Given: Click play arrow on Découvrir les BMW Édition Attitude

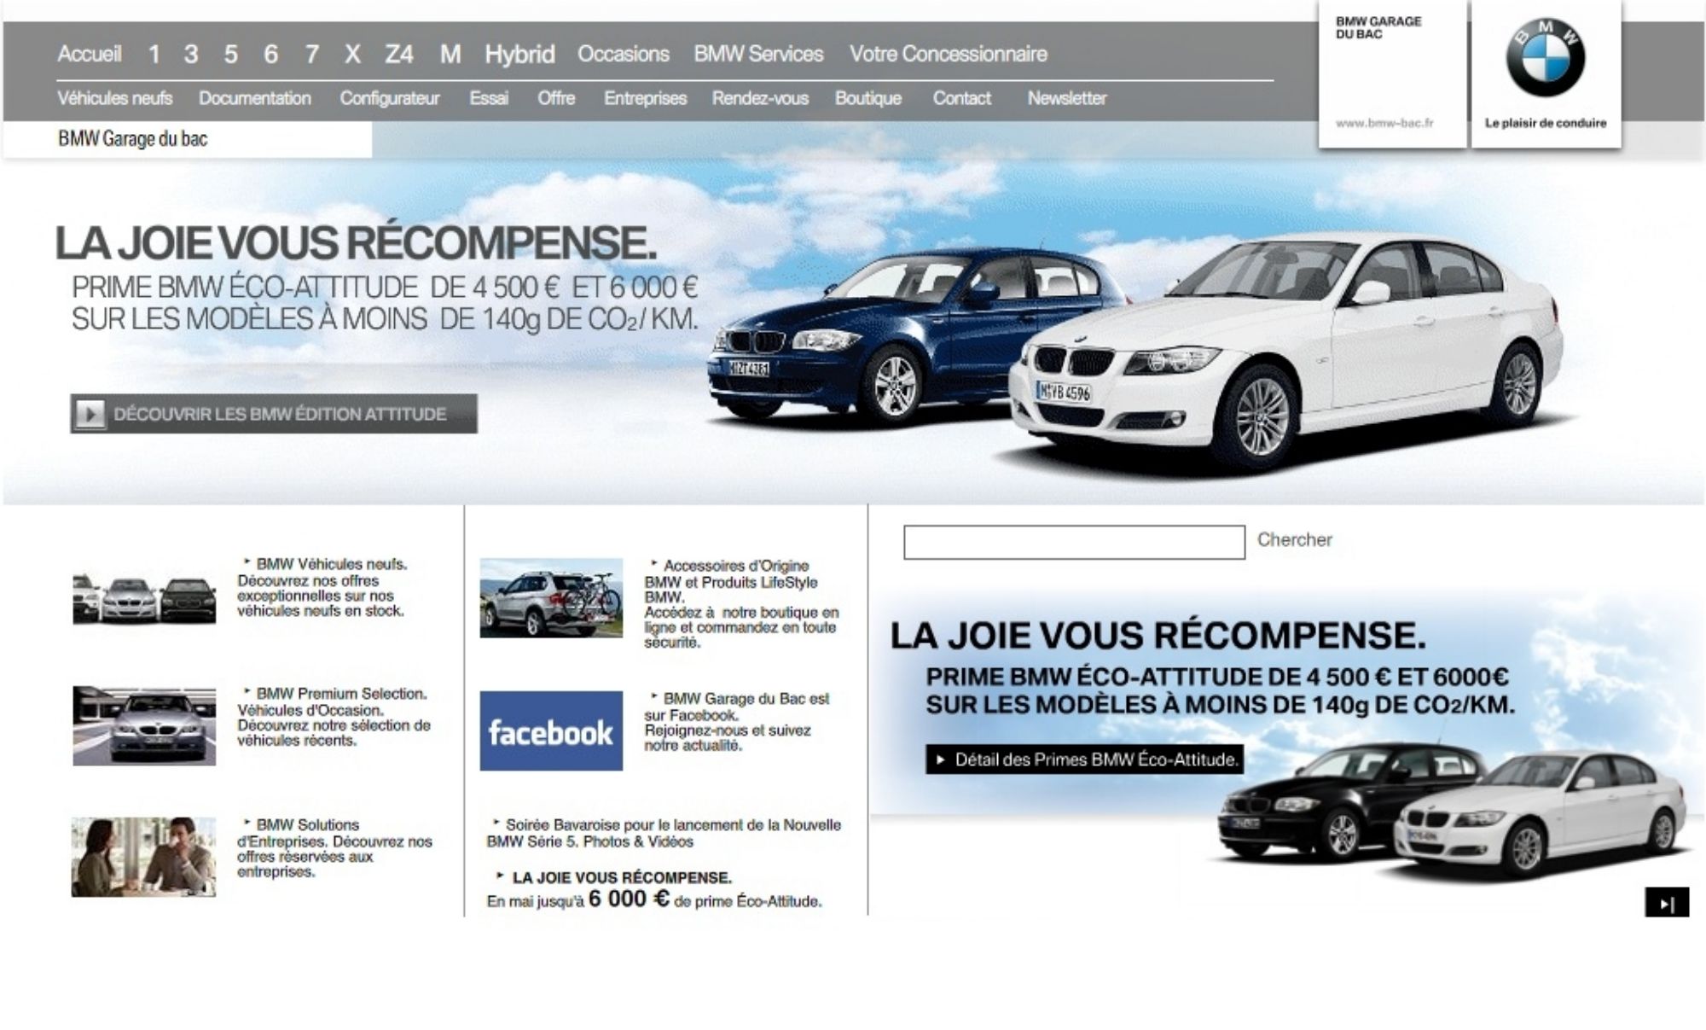Looking at the screenshot, I should 89,415.
